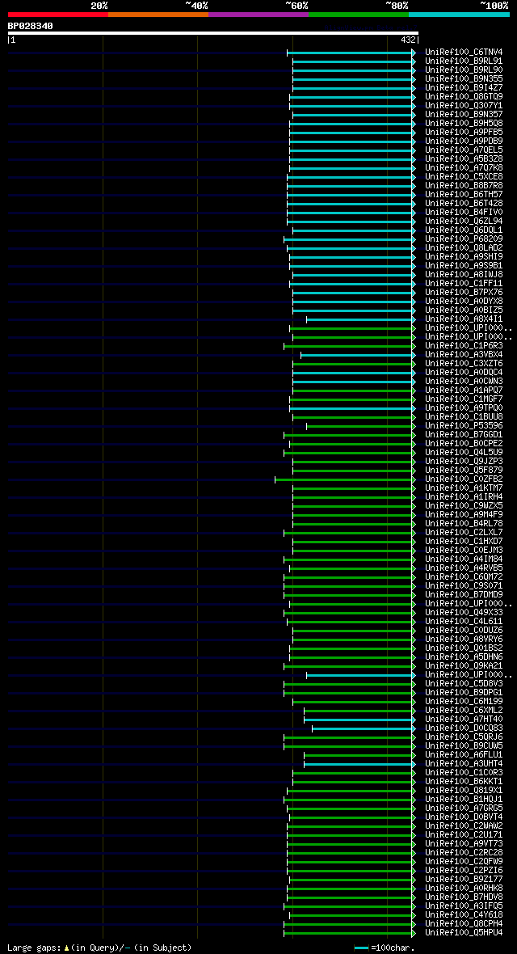Screen dimensions: 517x954
Task: Click the UniRef100_A3VBX4 label
Action: [x=464, y=355]
